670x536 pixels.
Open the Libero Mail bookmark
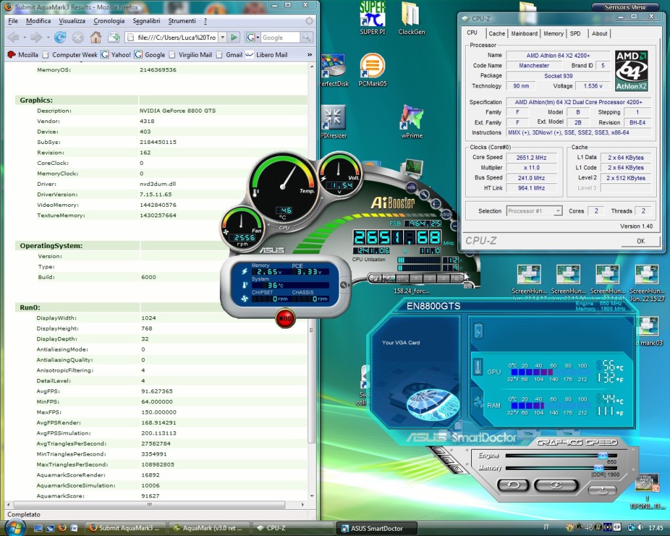coord(267,55)
